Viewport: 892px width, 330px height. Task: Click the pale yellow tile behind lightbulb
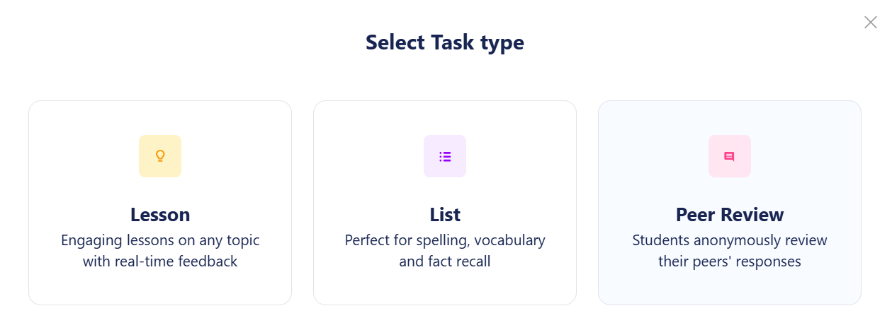click(160, 156)
